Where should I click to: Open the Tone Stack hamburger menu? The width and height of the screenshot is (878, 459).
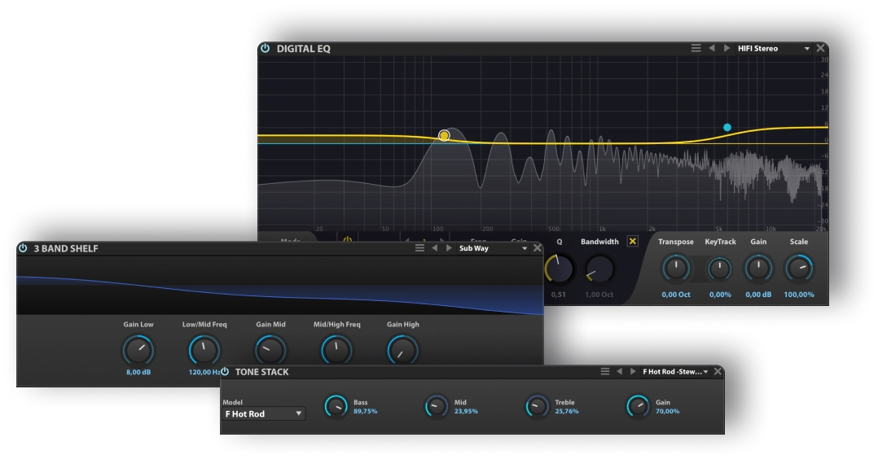pyautogui.click(x=604, y=372)
